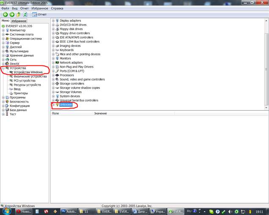This screenshot has width=269, height=215.
Task: Click the Windows Start button
Action: (x=6, y=210)
